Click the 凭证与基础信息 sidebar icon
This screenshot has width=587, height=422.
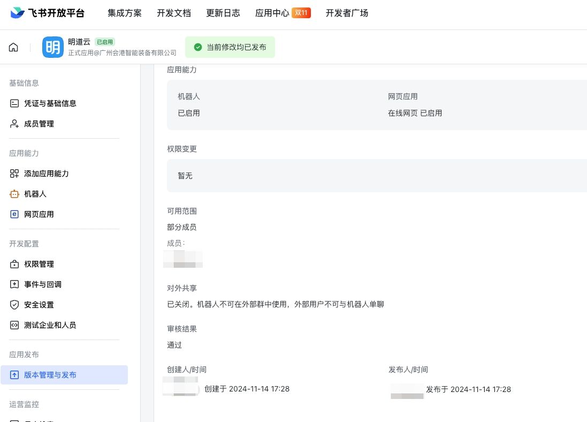[x=14, y=103]
